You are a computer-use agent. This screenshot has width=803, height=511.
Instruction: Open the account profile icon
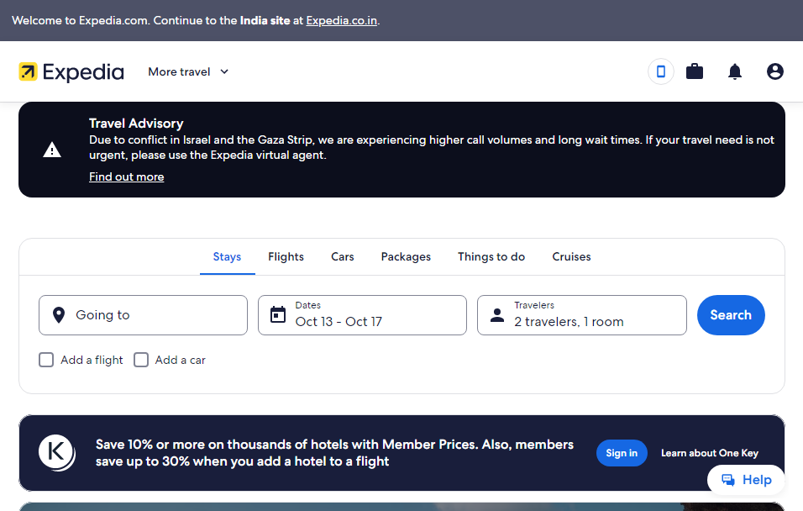pos(774,71)
